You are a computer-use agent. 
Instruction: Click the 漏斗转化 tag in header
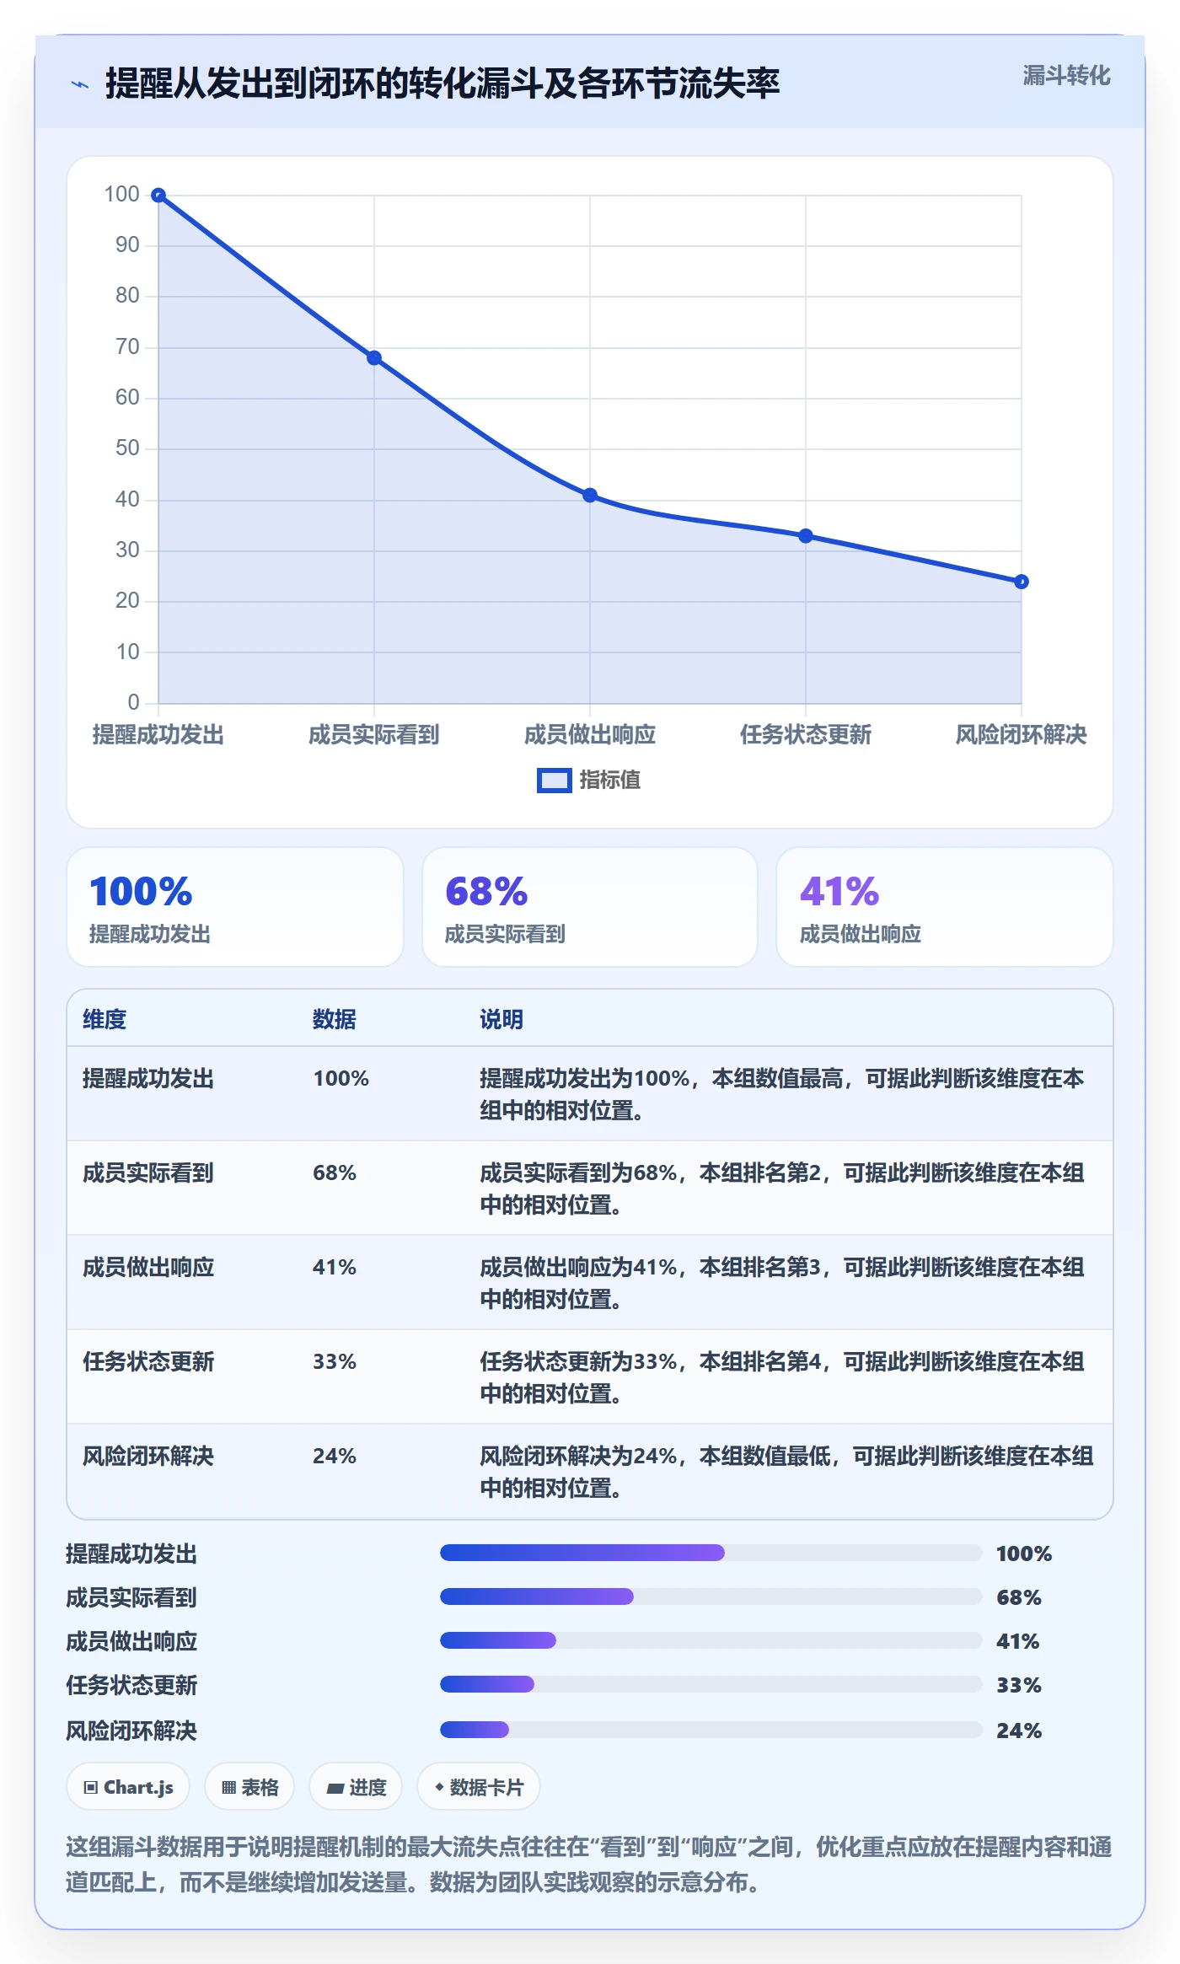pyautogui.click(x=1066, y=76)
